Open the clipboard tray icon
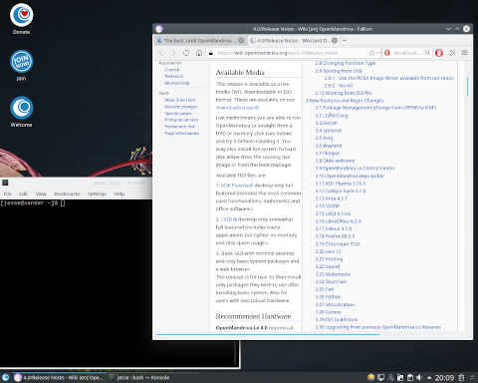This screenshot has height=383, width=478. click(410, 377)
